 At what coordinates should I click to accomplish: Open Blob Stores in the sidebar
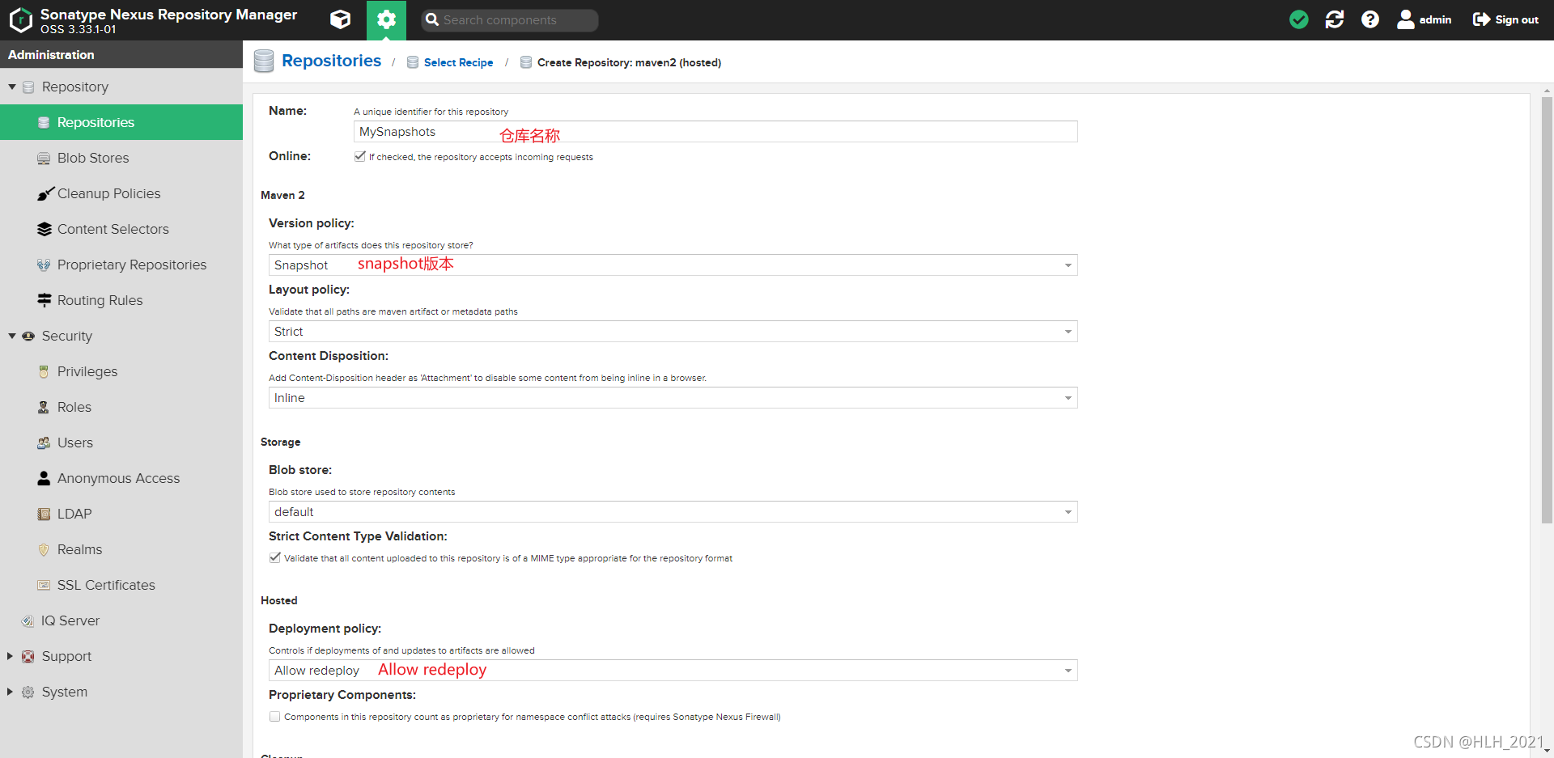[121, 158]
